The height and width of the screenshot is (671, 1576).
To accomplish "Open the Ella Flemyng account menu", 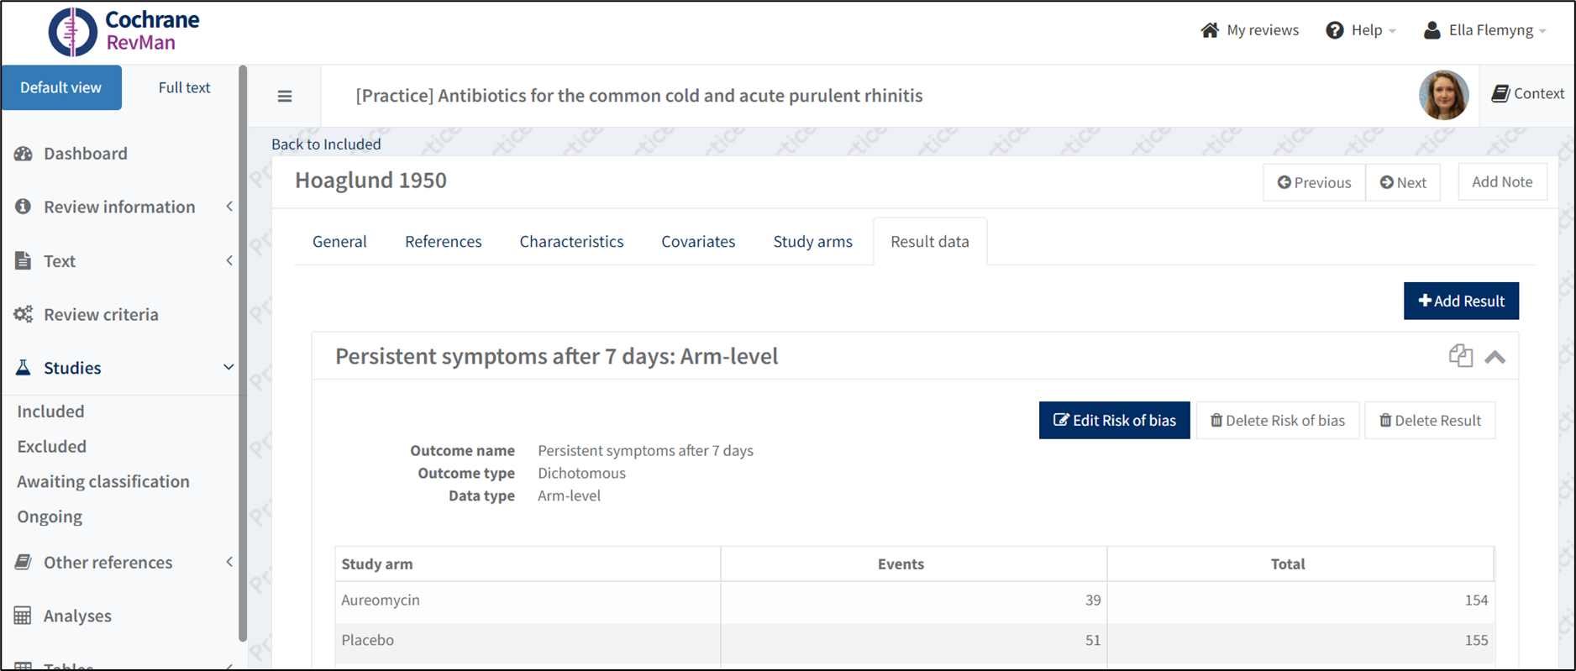I will pyautogui.click(x=1484, y=30).
